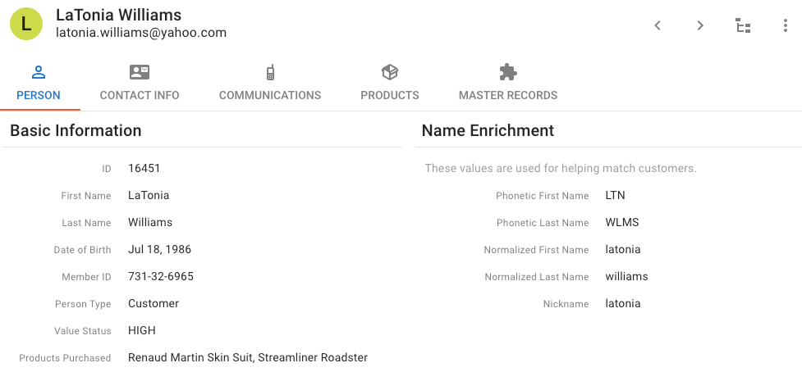Click the green L avatar circle
The height and width of the screenshot is (372, 802).
click(x=26, y=24)
